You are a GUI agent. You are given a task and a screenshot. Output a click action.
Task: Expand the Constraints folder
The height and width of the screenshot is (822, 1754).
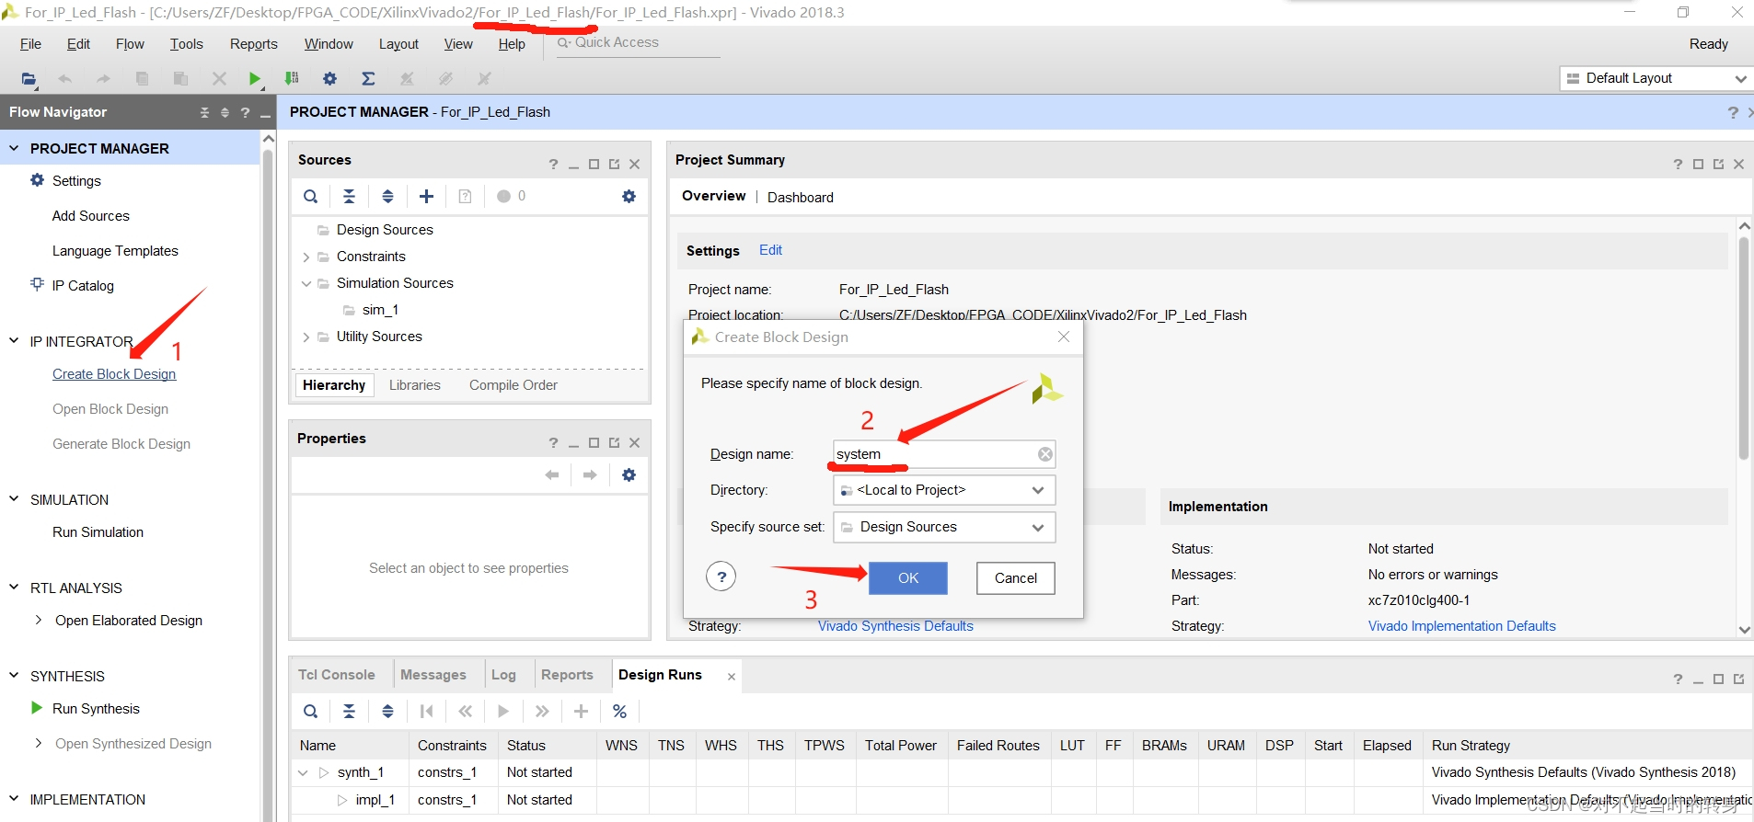click(306, 257)
